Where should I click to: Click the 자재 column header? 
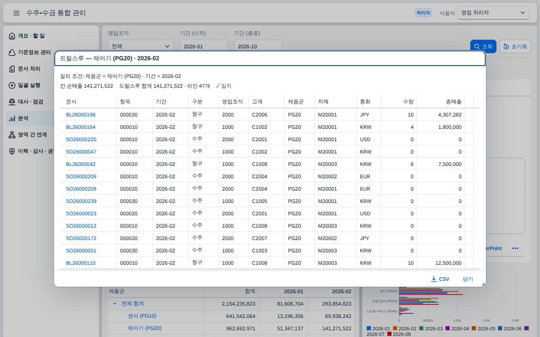pyautogui.click(x=336, y=102)
